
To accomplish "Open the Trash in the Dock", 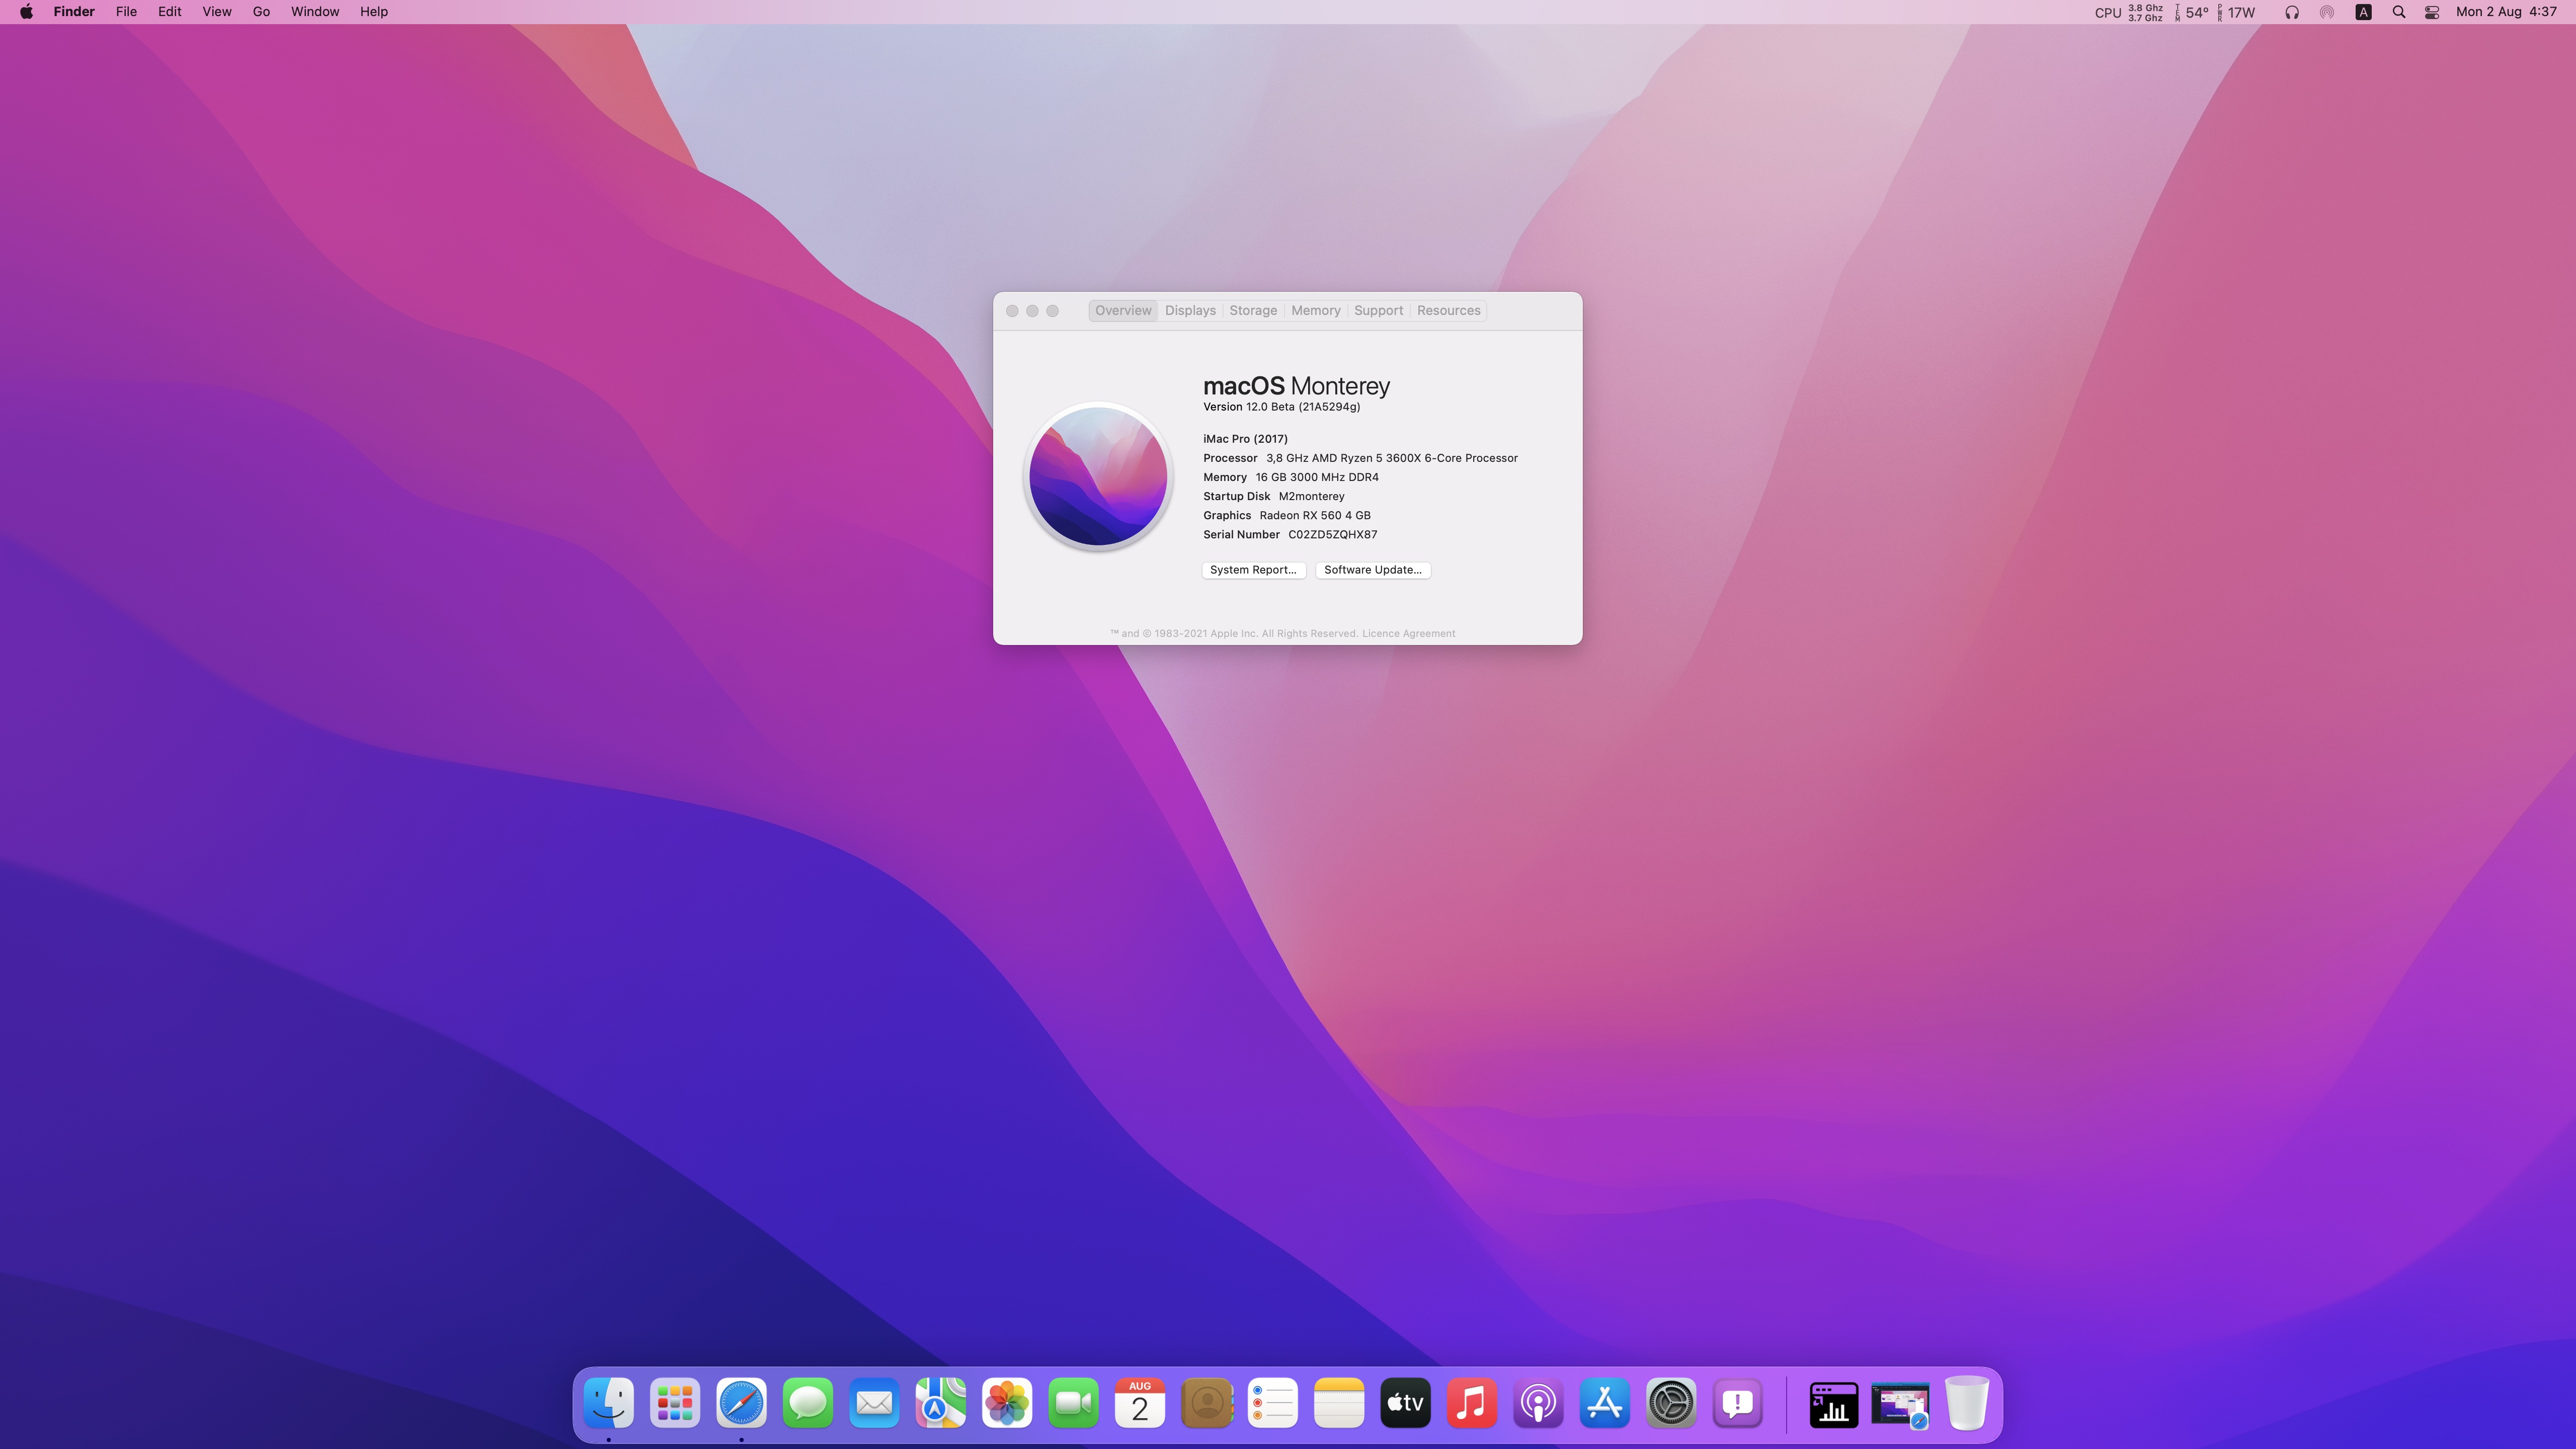I will tap(1966, 1403).
